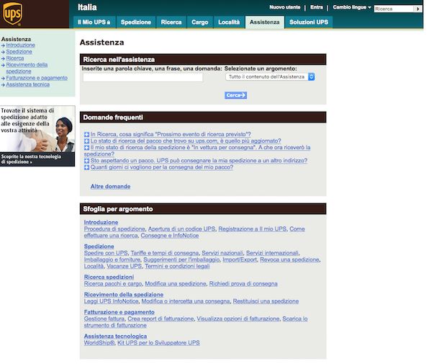Viewport: 439px width, 364px height.
Task: Open sidebar Spedizione link
Action: coord(19,52)
